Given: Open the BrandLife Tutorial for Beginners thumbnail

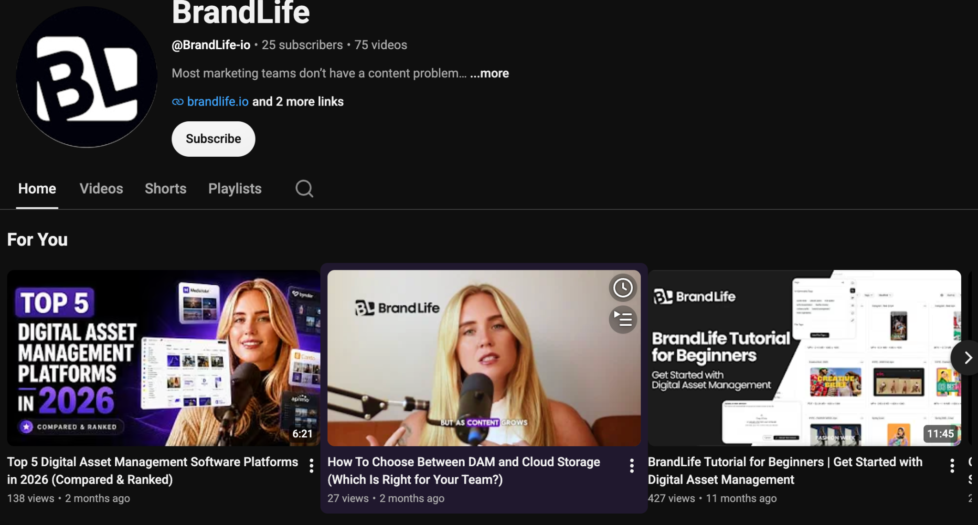Looking at the screenshot, I should (805, 358).
